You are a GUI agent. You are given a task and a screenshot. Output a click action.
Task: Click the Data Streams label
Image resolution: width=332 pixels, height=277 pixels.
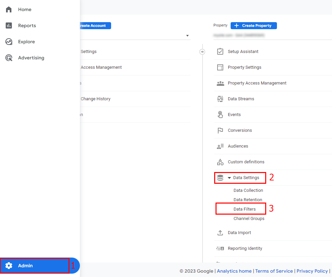[x=241, y=99]
